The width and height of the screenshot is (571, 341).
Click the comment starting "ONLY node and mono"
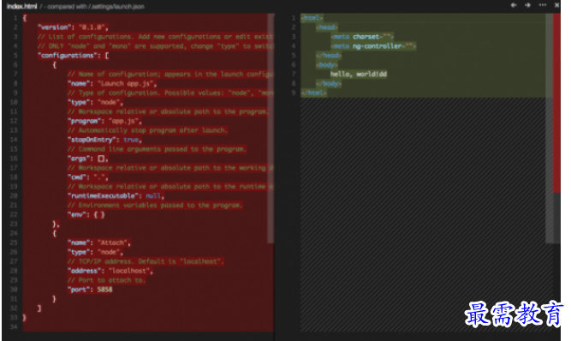coord(156,46)
